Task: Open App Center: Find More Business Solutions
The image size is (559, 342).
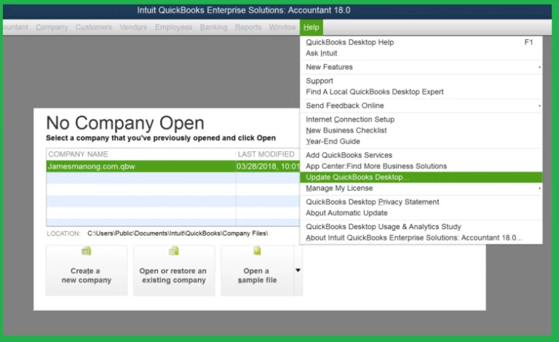Action: click(x=421, y=166)
